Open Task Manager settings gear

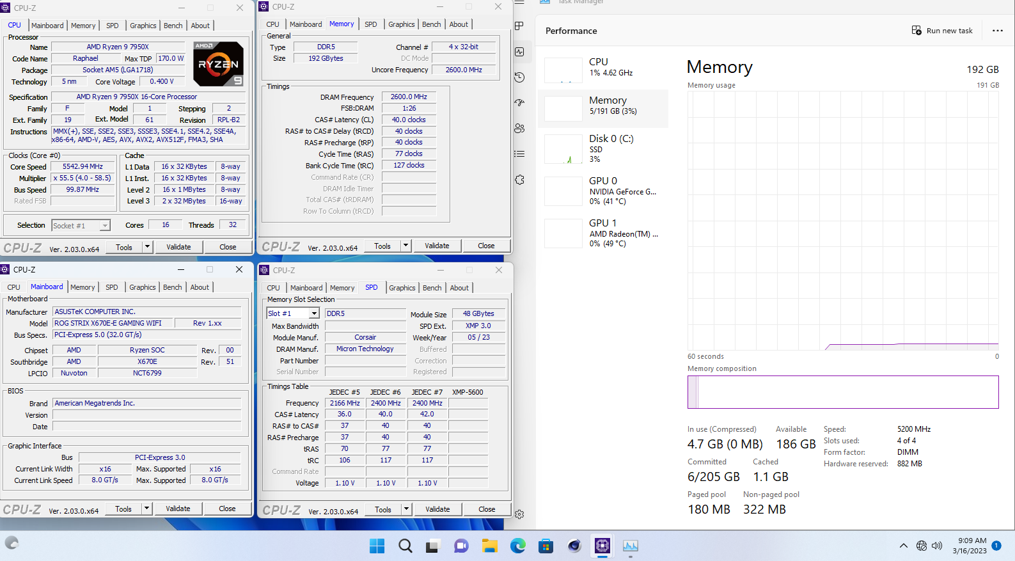point(519,514)
